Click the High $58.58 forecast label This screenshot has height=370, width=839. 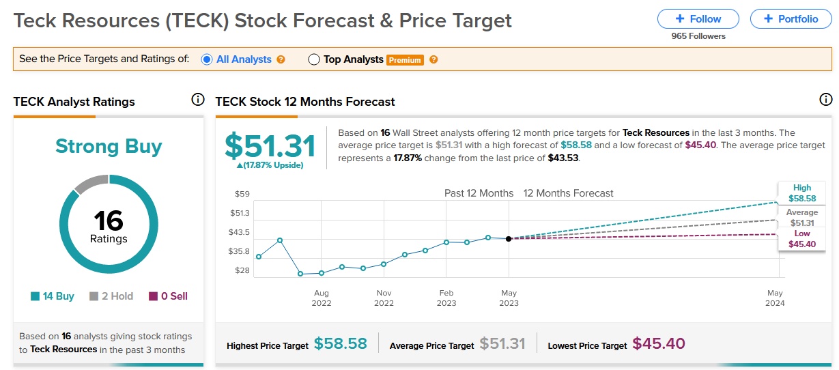click(801, 193)
